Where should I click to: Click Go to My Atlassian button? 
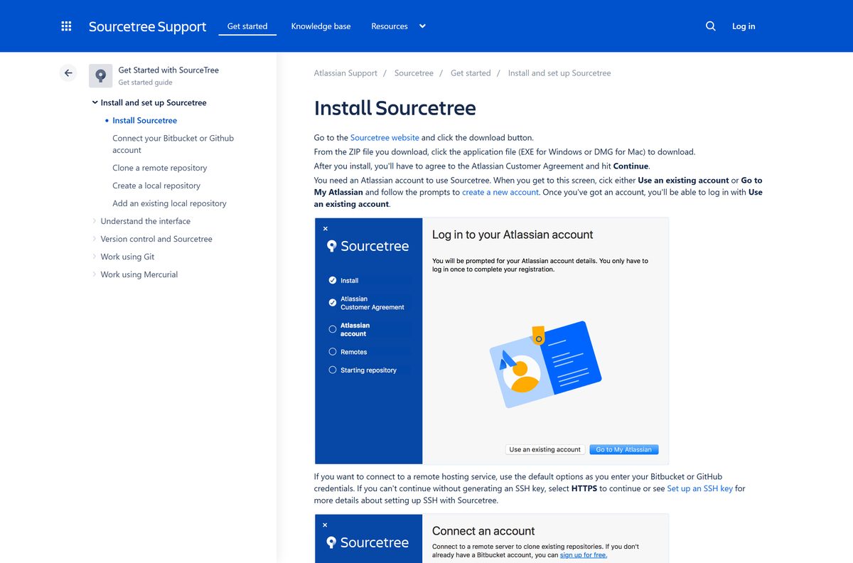[623, 449]
